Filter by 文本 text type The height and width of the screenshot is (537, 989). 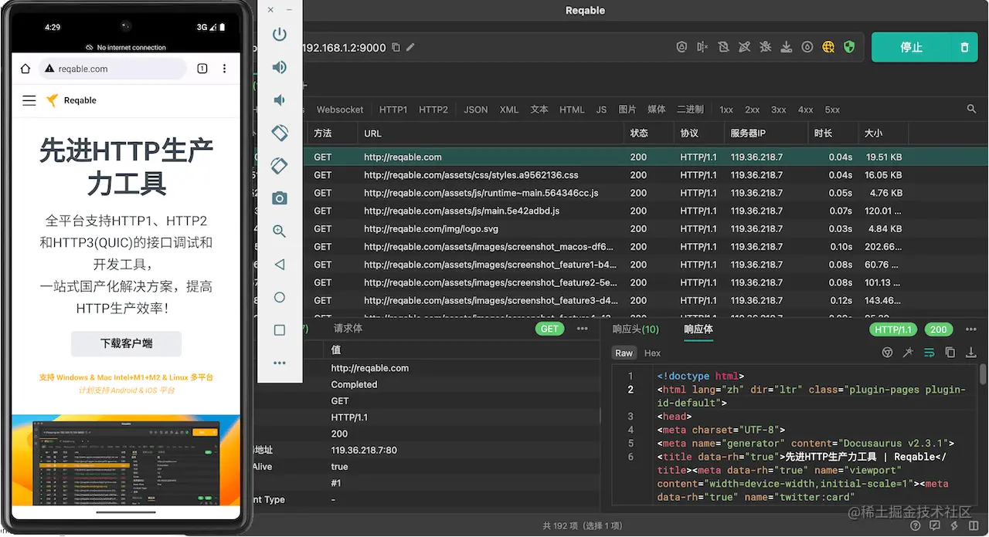539,110
